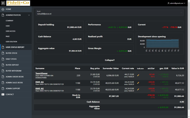This screenshot has height=118, width=190.
Task: Click the Piece column header
Action: coord(77,68)
